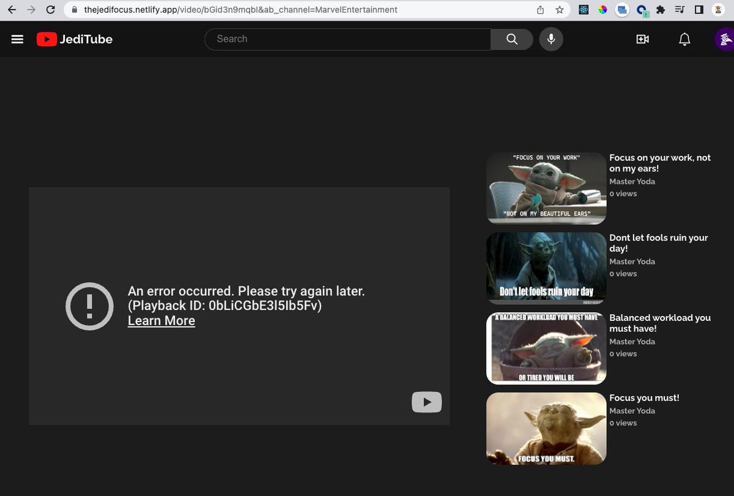Bookmark this page with star icon
Image resolution: width=734 pixels, height=496 pixels.
click(559, 10)
